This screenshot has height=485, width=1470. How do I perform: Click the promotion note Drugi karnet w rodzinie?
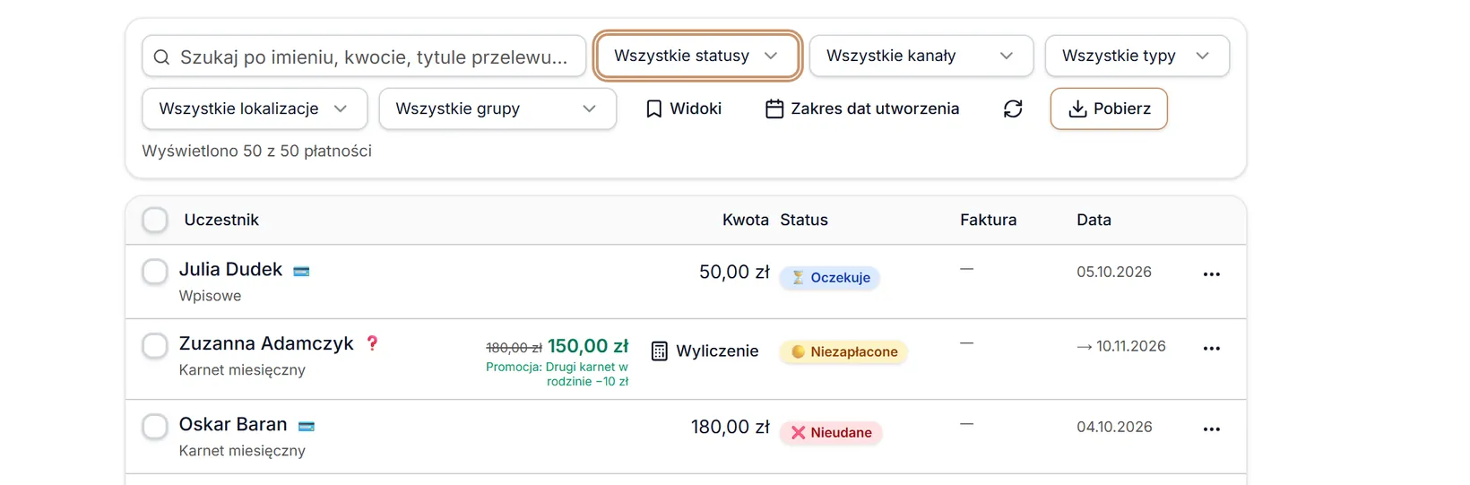558,374
